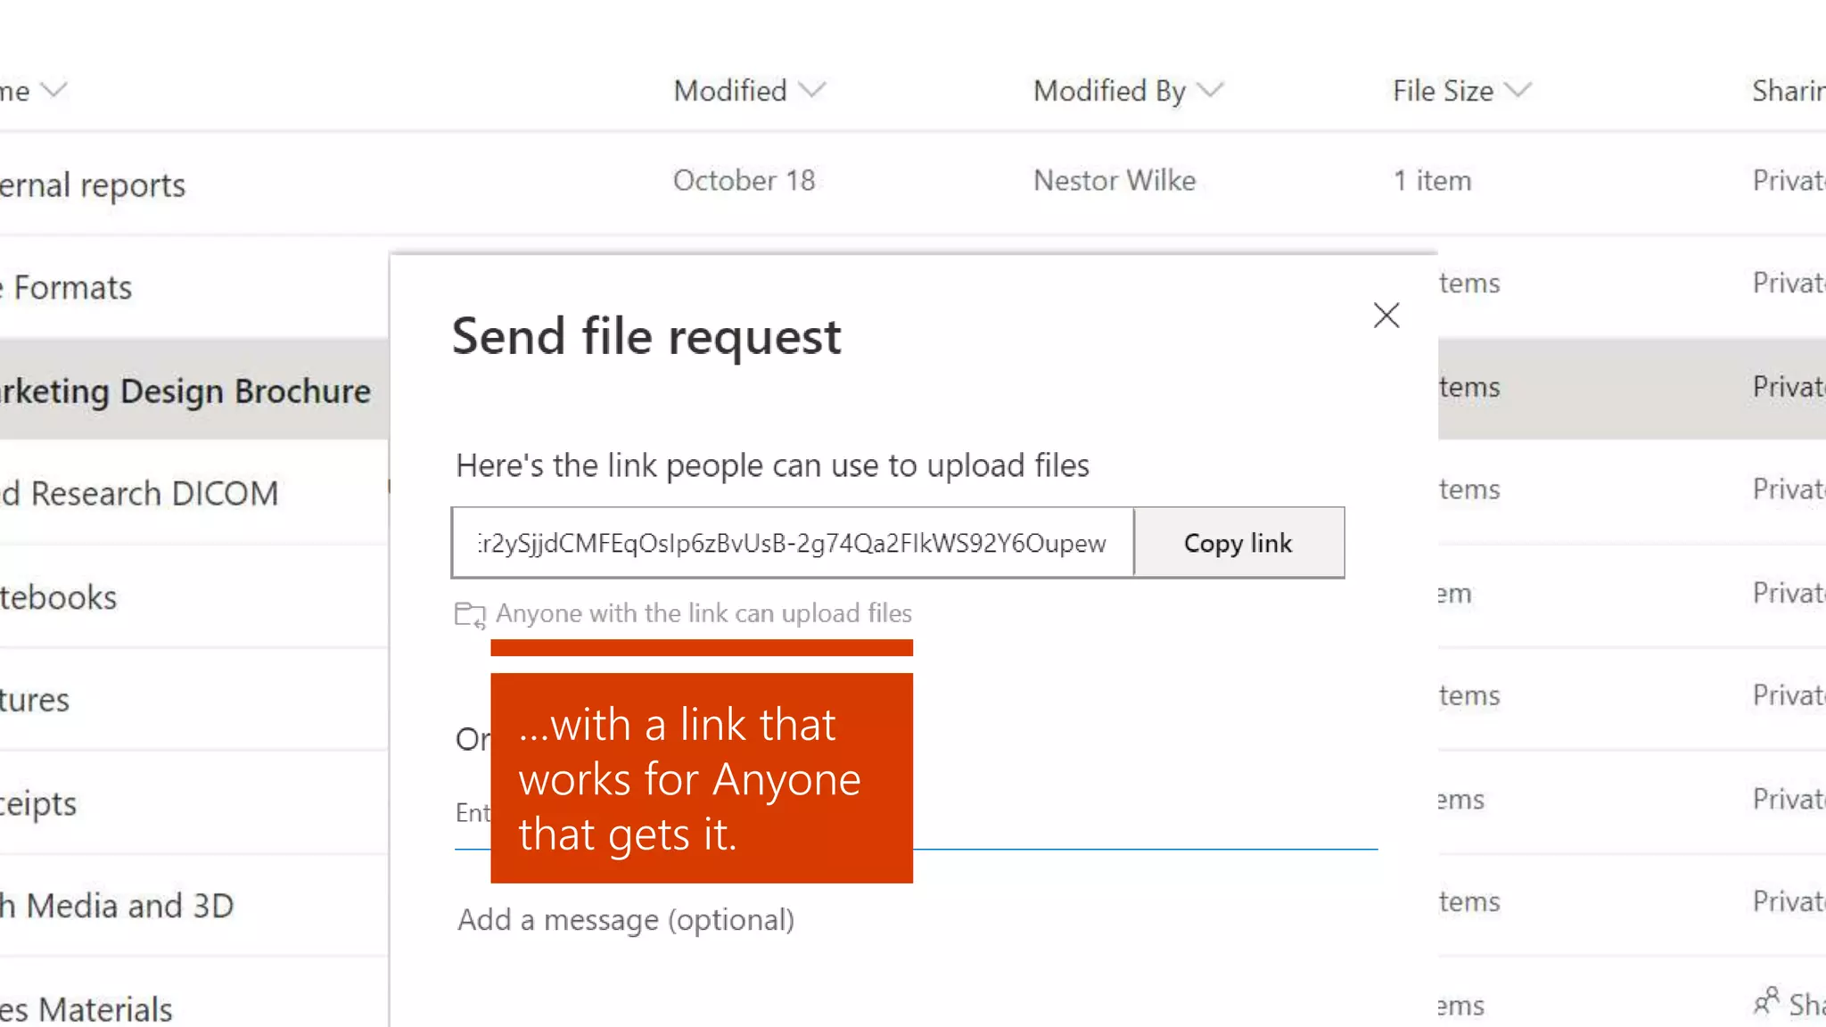Screen dimensions: 1826x1027
Task: Sort by the Modified column header
Action: coord(730,90)
